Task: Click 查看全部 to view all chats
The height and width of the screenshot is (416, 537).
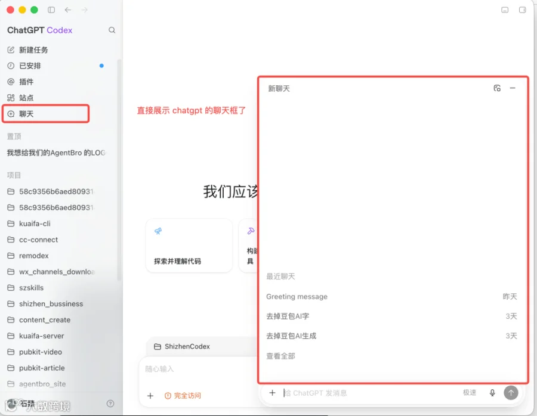Action: pos(280,356)
